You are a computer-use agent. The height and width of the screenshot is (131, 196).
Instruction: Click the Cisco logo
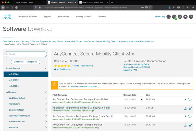pyautogui.click(x=7, y=17)
